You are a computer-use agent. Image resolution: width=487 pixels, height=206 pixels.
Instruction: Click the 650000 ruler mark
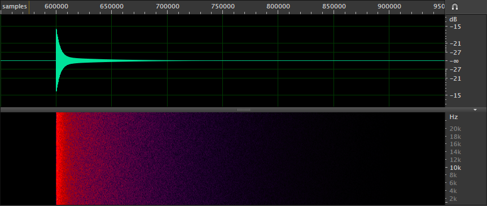point(112,7)
